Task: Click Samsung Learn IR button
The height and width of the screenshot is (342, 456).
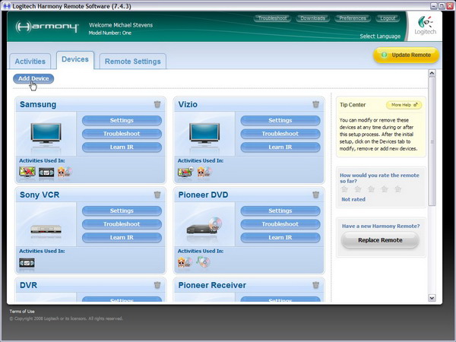Action: (122, 147)
